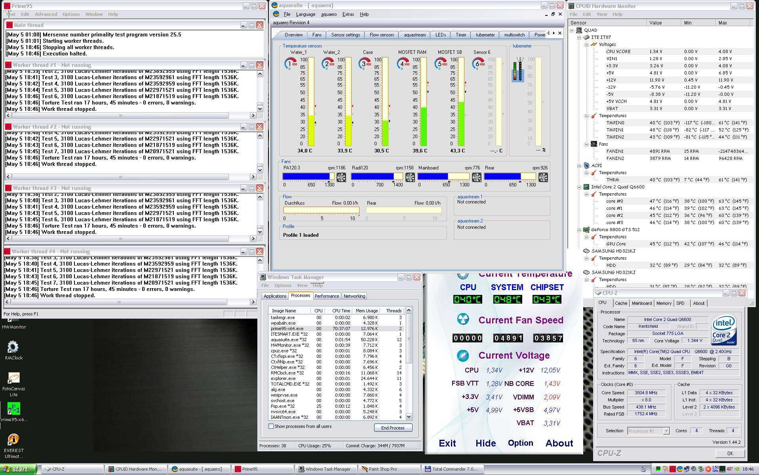This screenshot has width=759, height=475.
Task: Click Exit in the temperature monitor panel
Action: [447, 443]
